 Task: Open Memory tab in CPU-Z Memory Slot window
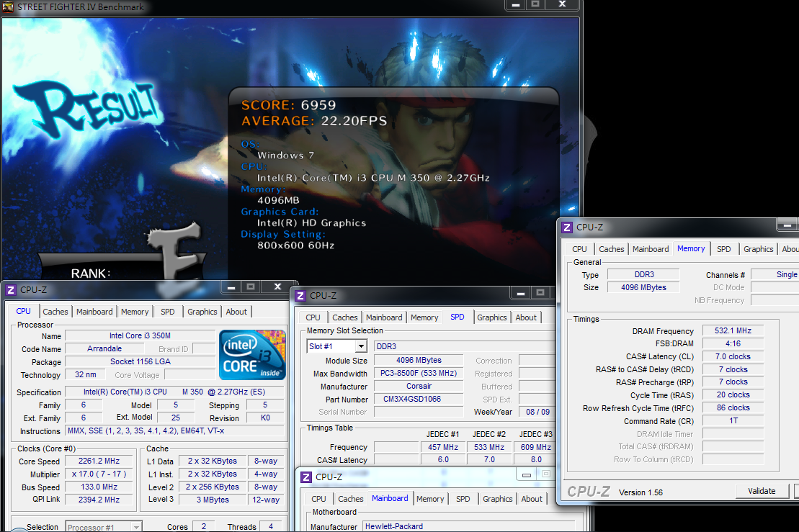pos(424,317)
